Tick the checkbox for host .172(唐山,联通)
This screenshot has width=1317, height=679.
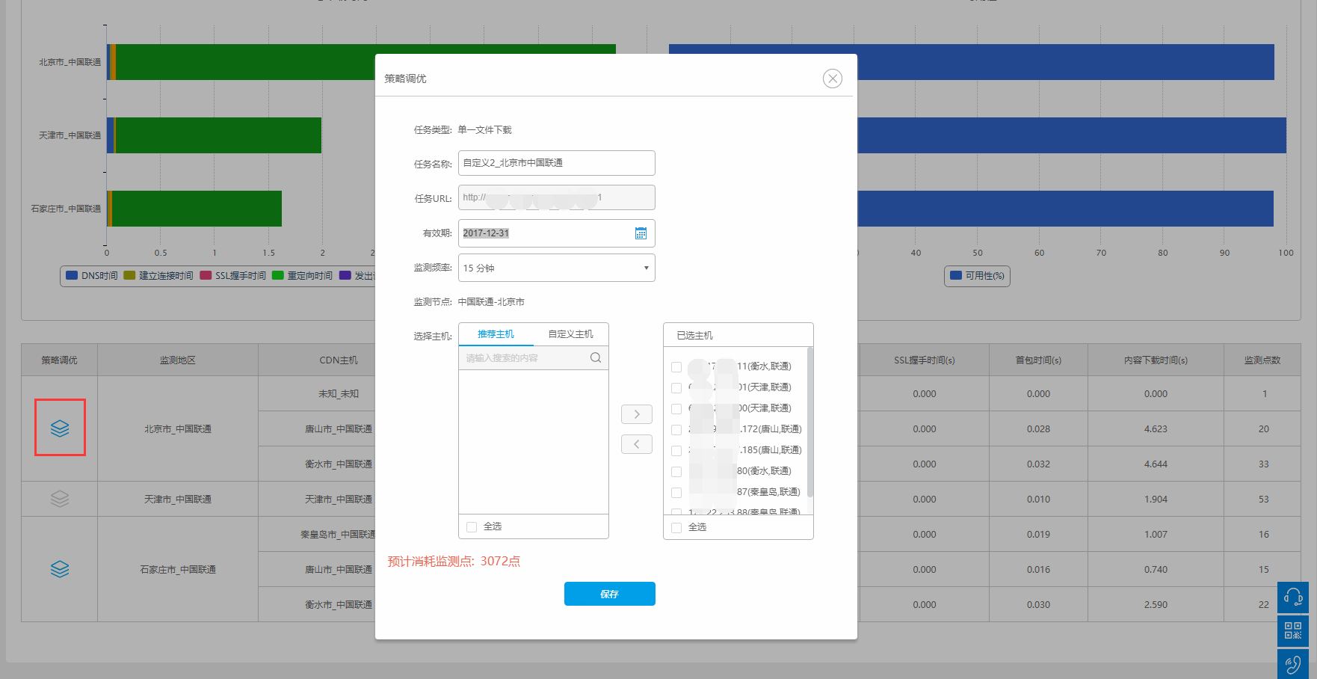pyautogui.click(x=676, y=430)
